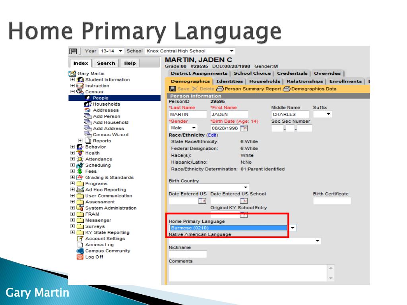Viewport: 407px width, 305px height.
Task: Open the Suffix dropdown
Action: point(323,114)
